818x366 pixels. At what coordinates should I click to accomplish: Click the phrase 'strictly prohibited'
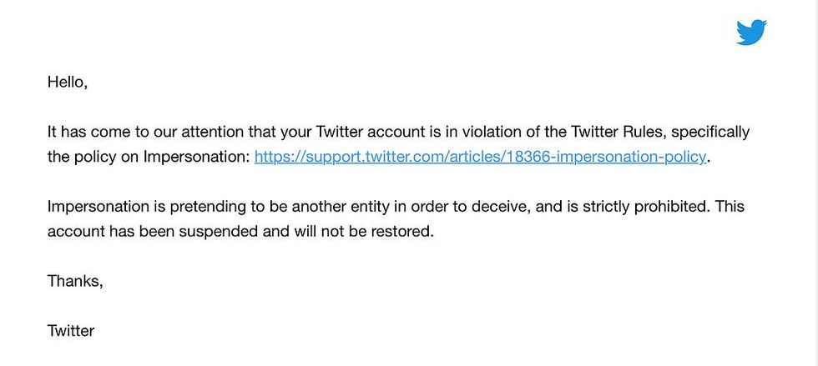tap(645, 207)
